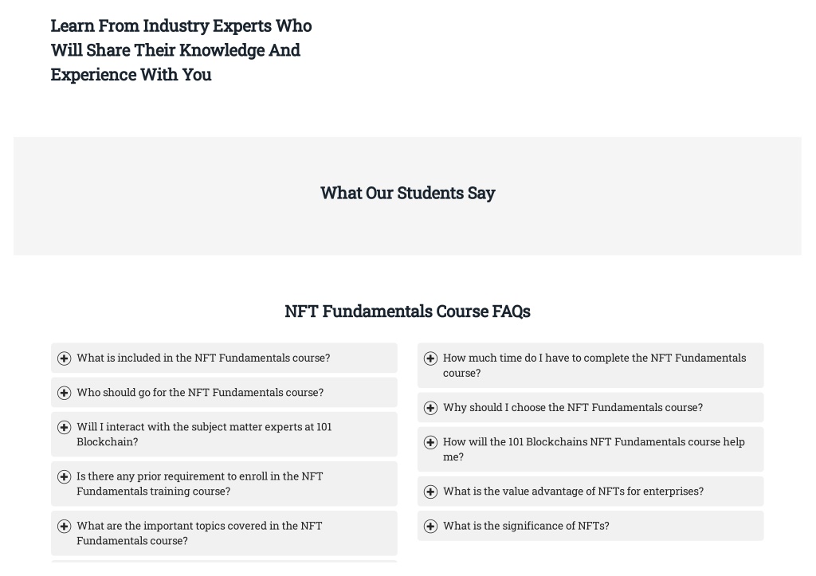This screenshot has width=816, height=576.
Task: Expand 'What is the value advantage of NFTs' FAQ
Action: [x=590, y=492]
